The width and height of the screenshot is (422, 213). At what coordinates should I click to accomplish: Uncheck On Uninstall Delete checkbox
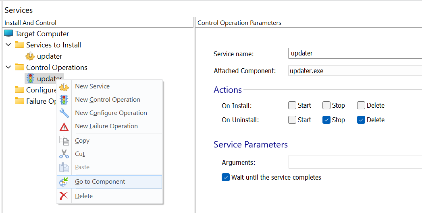click(361, 120)
